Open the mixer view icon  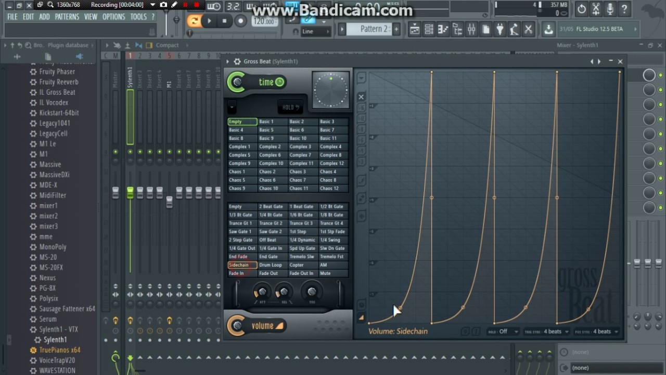click(x=471, y=30)
